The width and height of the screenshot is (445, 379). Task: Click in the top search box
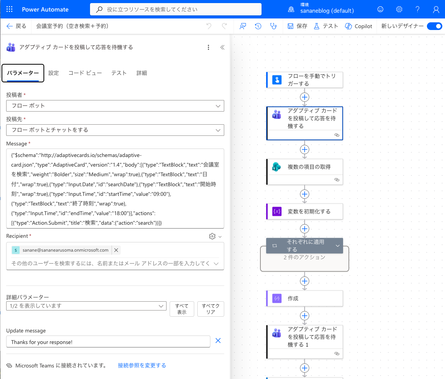176,9
